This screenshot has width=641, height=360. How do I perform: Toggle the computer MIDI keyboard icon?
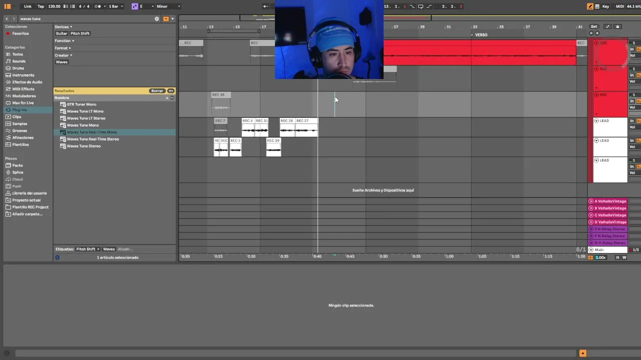596,6
